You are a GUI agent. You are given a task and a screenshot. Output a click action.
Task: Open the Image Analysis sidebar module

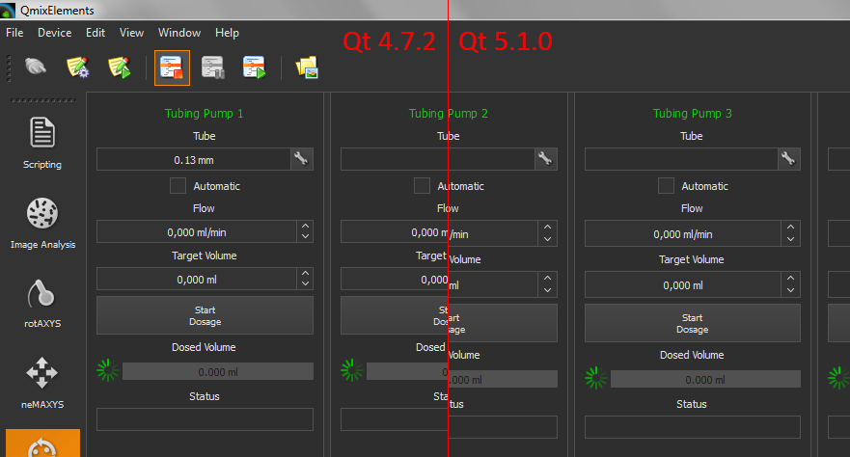[x=42, y=222]
